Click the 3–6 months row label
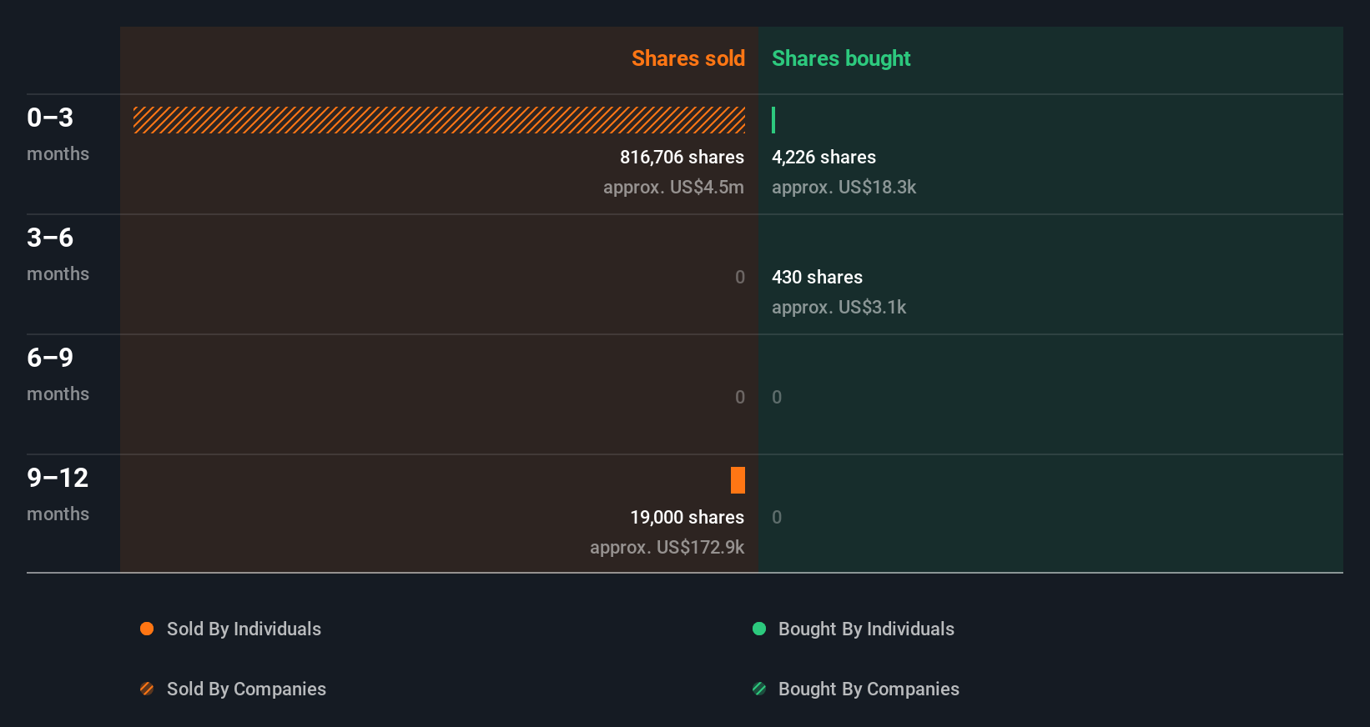Viewport: 1370px width, 727px height. click(58, 253)
